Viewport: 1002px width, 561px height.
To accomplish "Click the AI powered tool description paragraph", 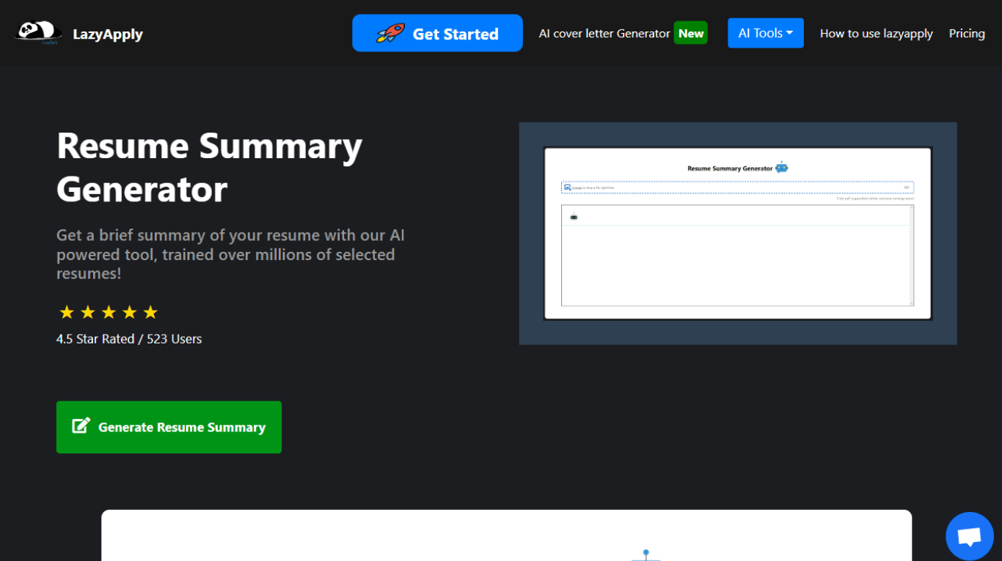I will (230, 254).
